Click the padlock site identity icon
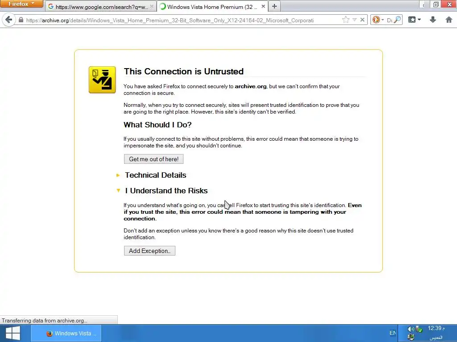This screenshot has width=457, height=342. click(x=21, y=20)
